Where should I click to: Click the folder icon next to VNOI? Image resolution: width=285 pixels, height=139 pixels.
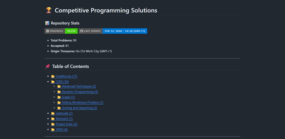point(53,130)
